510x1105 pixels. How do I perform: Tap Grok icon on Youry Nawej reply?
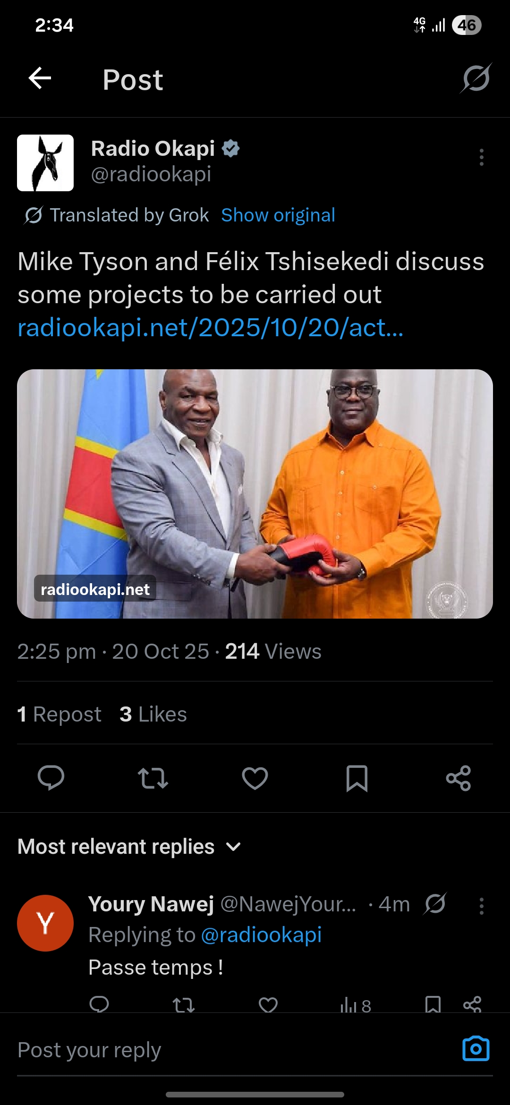click(x=435, y=904)
